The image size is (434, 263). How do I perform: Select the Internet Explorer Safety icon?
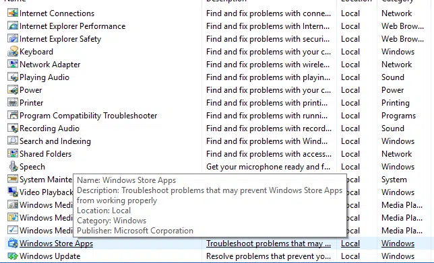[x=13, y=39]
